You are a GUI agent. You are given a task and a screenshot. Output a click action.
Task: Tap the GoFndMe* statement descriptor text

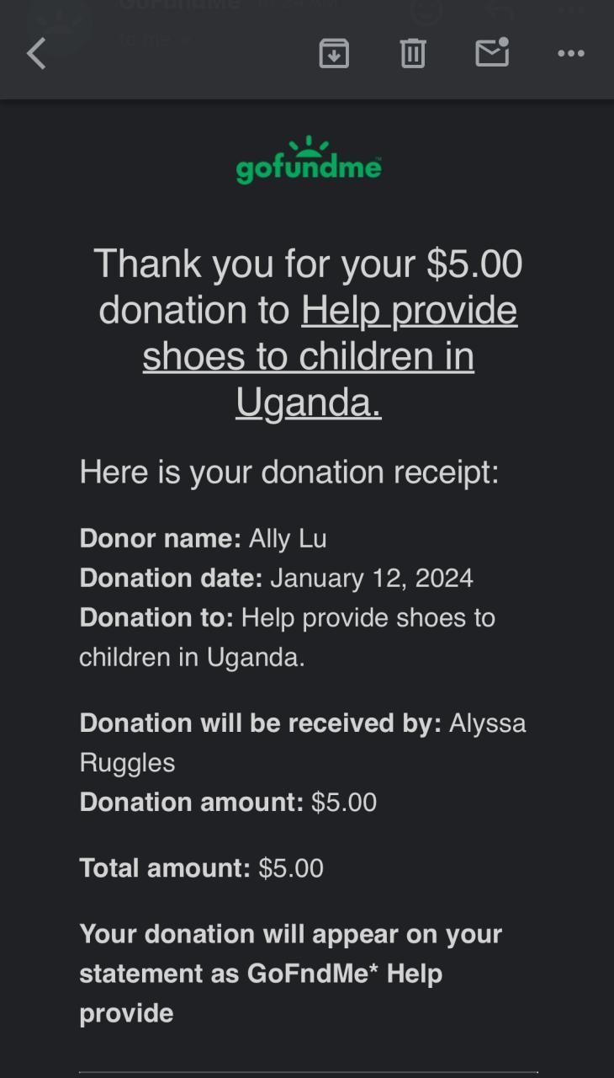308,974
